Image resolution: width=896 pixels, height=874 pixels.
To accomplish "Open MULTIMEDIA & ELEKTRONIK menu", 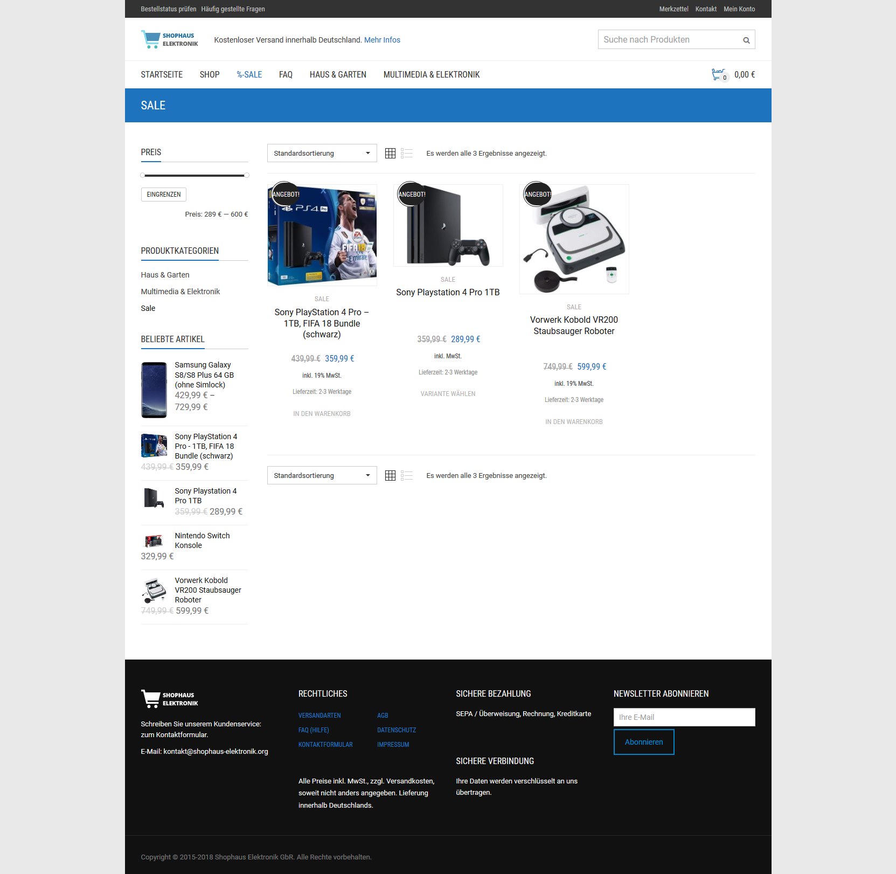I will [x=432, y=75].
